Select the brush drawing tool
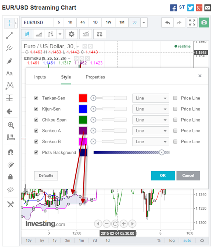 tap(10, 61)
